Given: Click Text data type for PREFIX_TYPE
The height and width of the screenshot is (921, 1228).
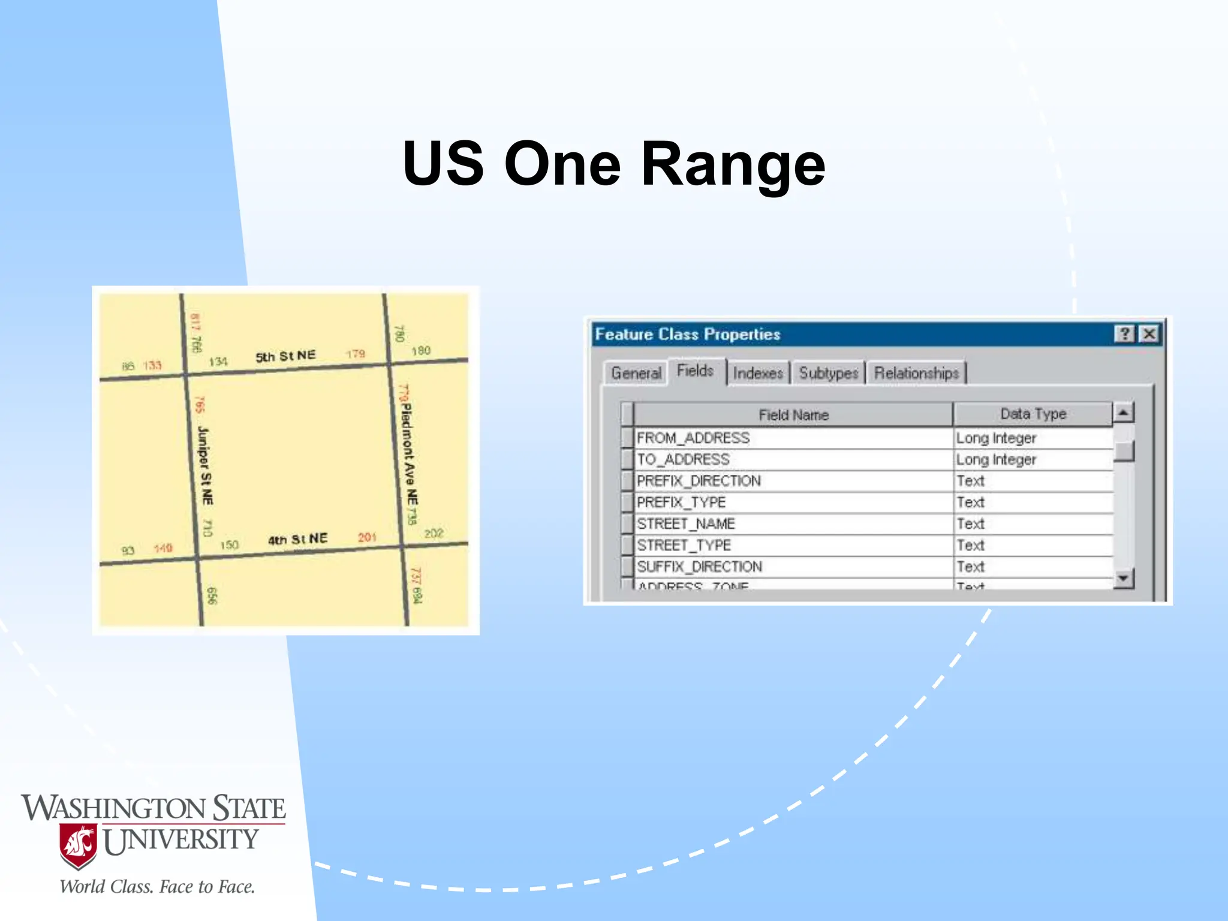Looking at the screenshot, I should tap(1033, 502).
